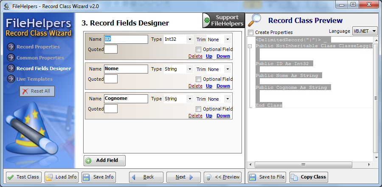Click the code preview scroll left arrow

point(250,165)
